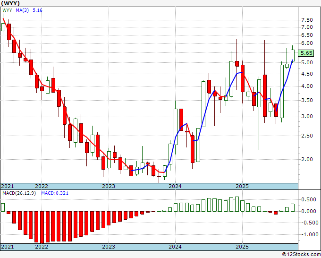Click the MACD(26,12,9) indicator label
The width and height of the screenshot is (321, 258).
pos(19,193)
